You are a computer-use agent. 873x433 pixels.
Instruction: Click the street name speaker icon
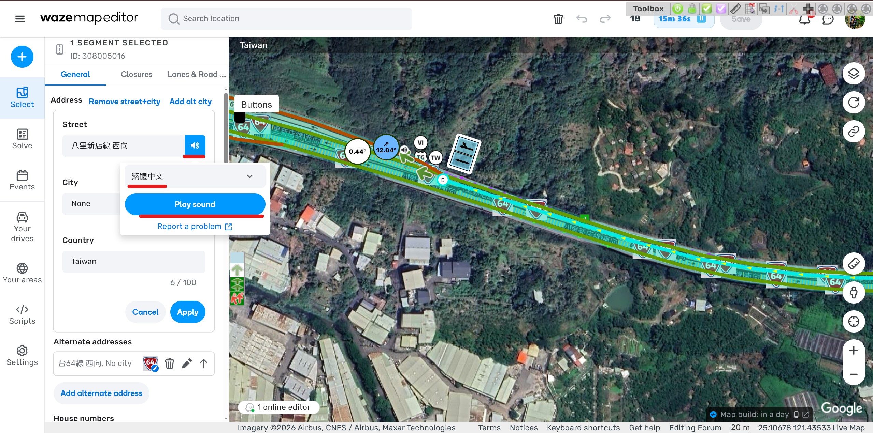(x=195, y=145)
